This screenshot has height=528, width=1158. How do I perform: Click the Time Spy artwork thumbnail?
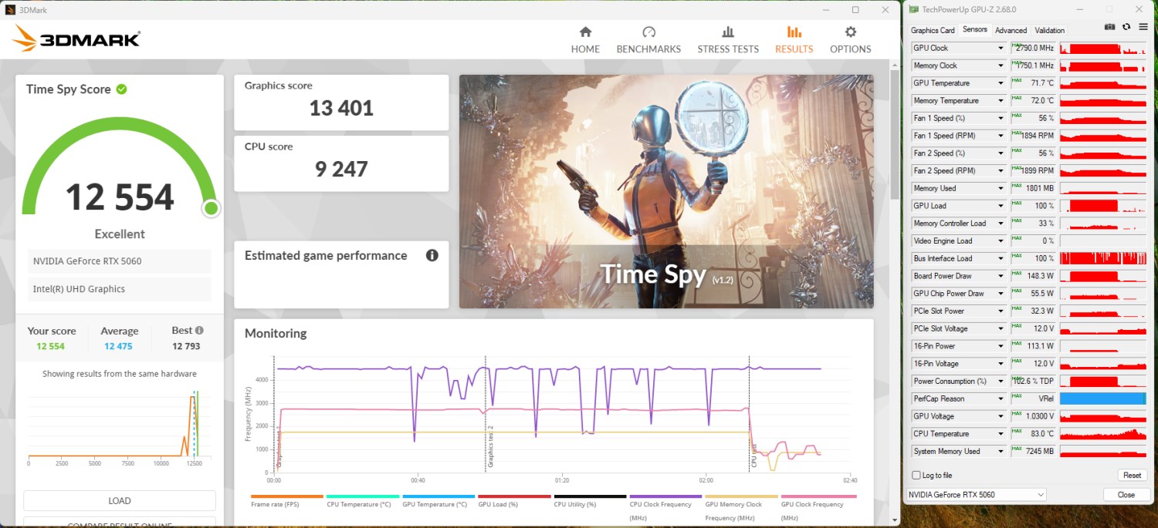(x=666, y=191)
